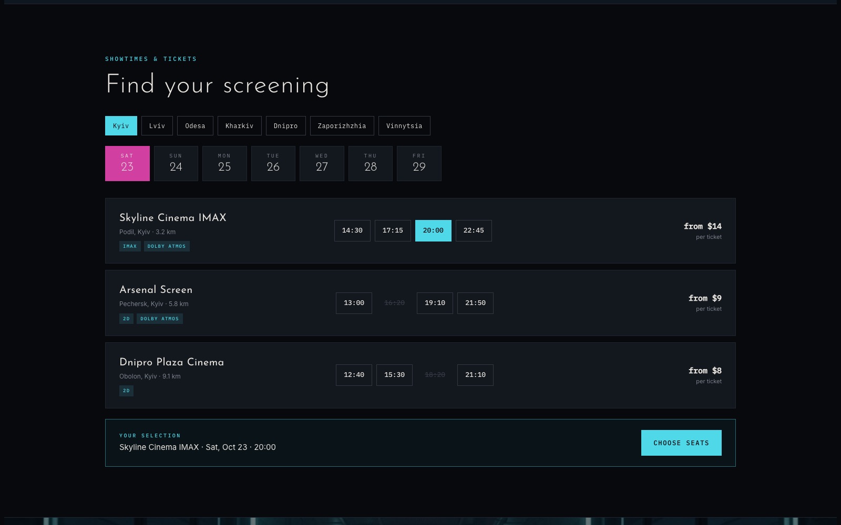Pick Sunday 24 as the date

[x=176, y=163]
